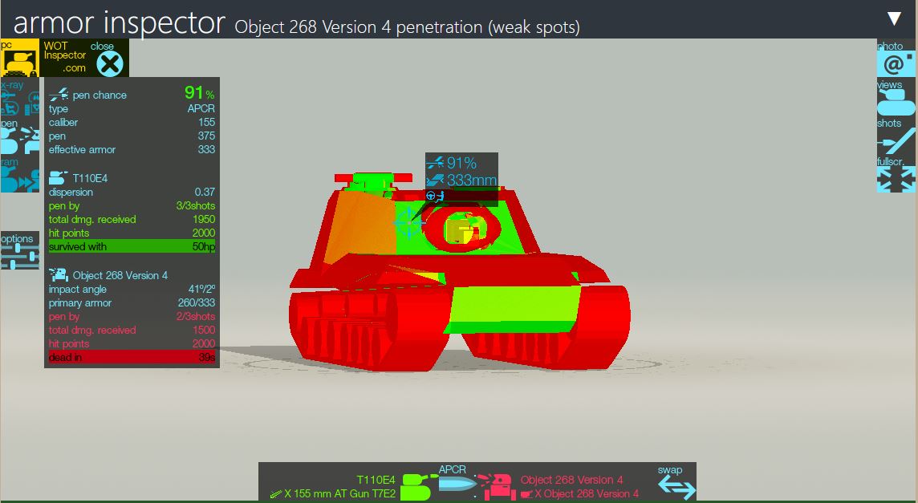
Task: Click the pen chance shell icon in panel
Action: coord(59,95)
